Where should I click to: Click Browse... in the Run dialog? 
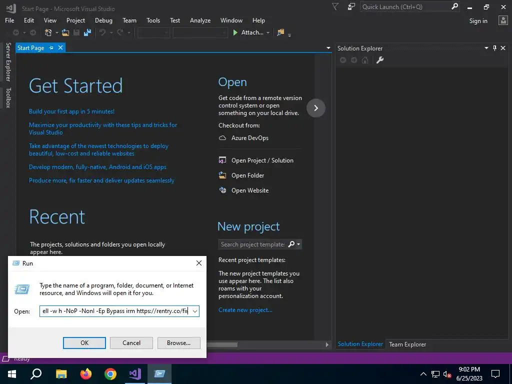click(178, 343)
